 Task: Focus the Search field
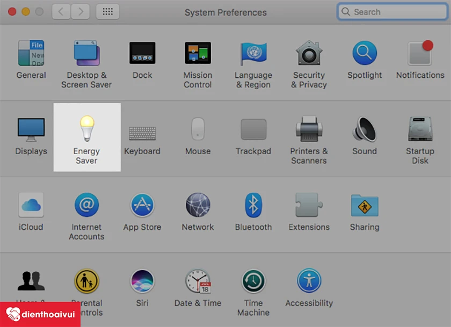click(392, 12)
